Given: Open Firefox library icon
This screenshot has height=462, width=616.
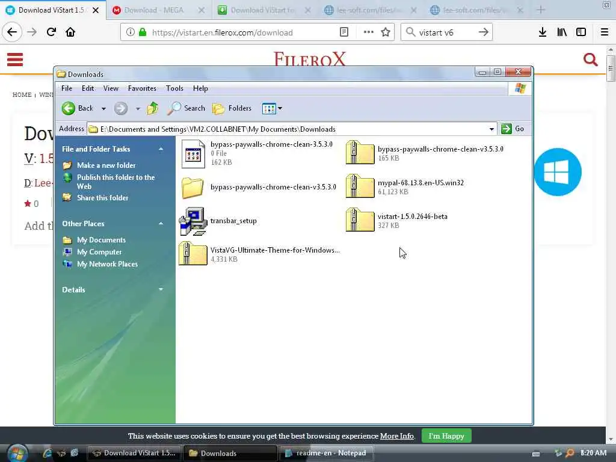Looking at the screenshot, I should point(562,32).
